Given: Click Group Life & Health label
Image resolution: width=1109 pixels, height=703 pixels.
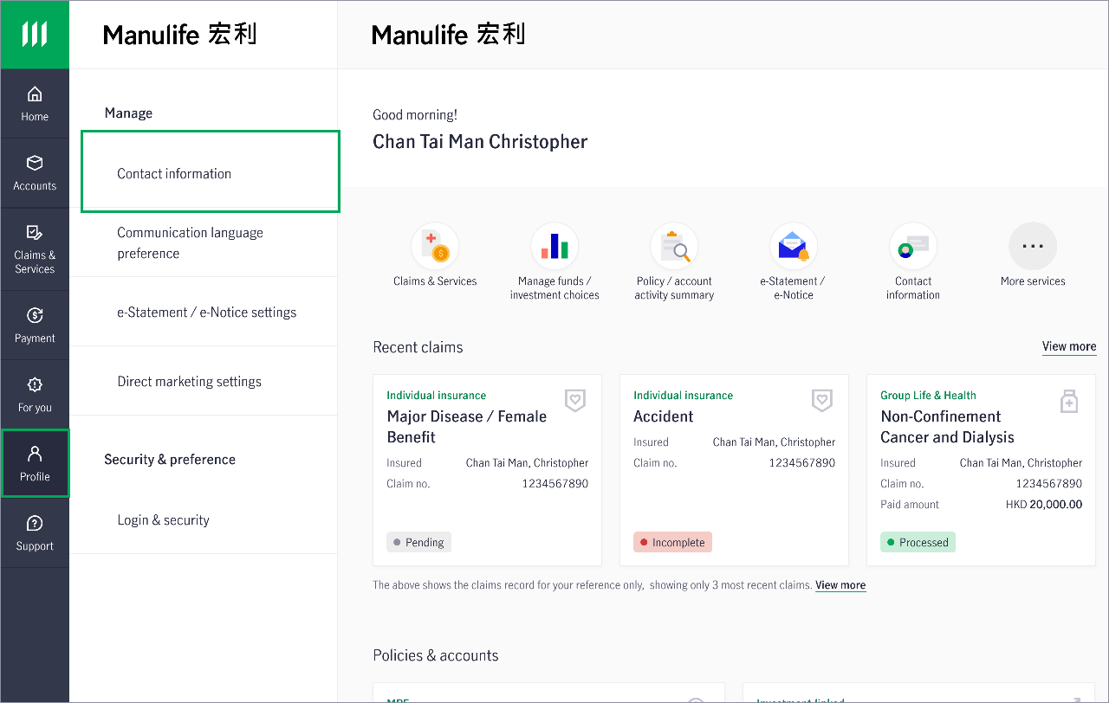Looking at the screenshot, I should point(928,396).
